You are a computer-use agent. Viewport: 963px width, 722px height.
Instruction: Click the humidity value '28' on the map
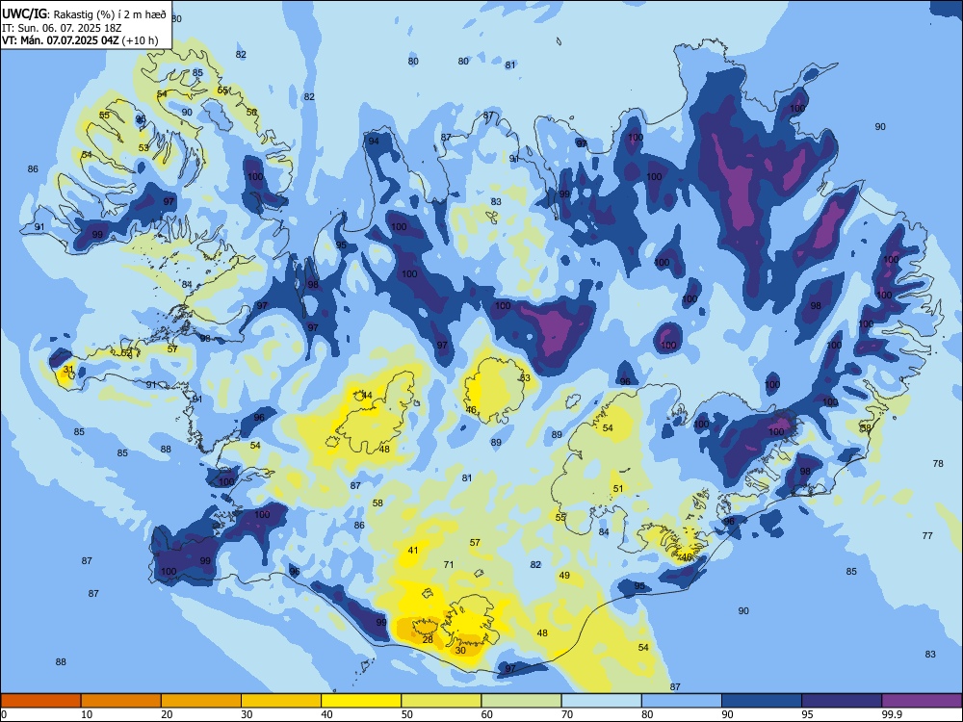pyautogui.click(x=429, y=640)
